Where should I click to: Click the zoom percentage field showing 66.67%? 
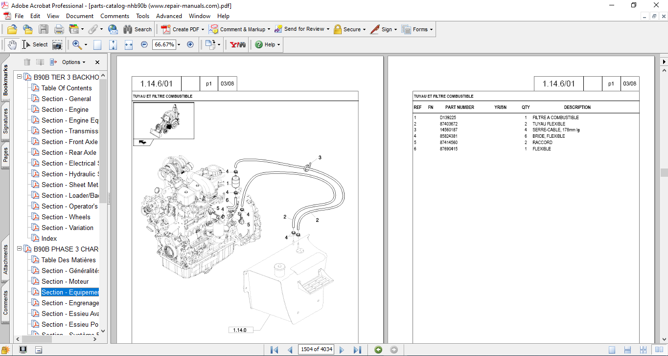click(164, 44)
